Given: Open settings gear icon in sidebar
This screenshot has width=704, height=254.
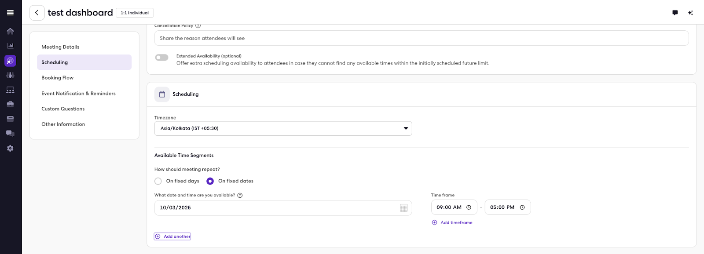Looking at the screenshot, I should 10,149.
